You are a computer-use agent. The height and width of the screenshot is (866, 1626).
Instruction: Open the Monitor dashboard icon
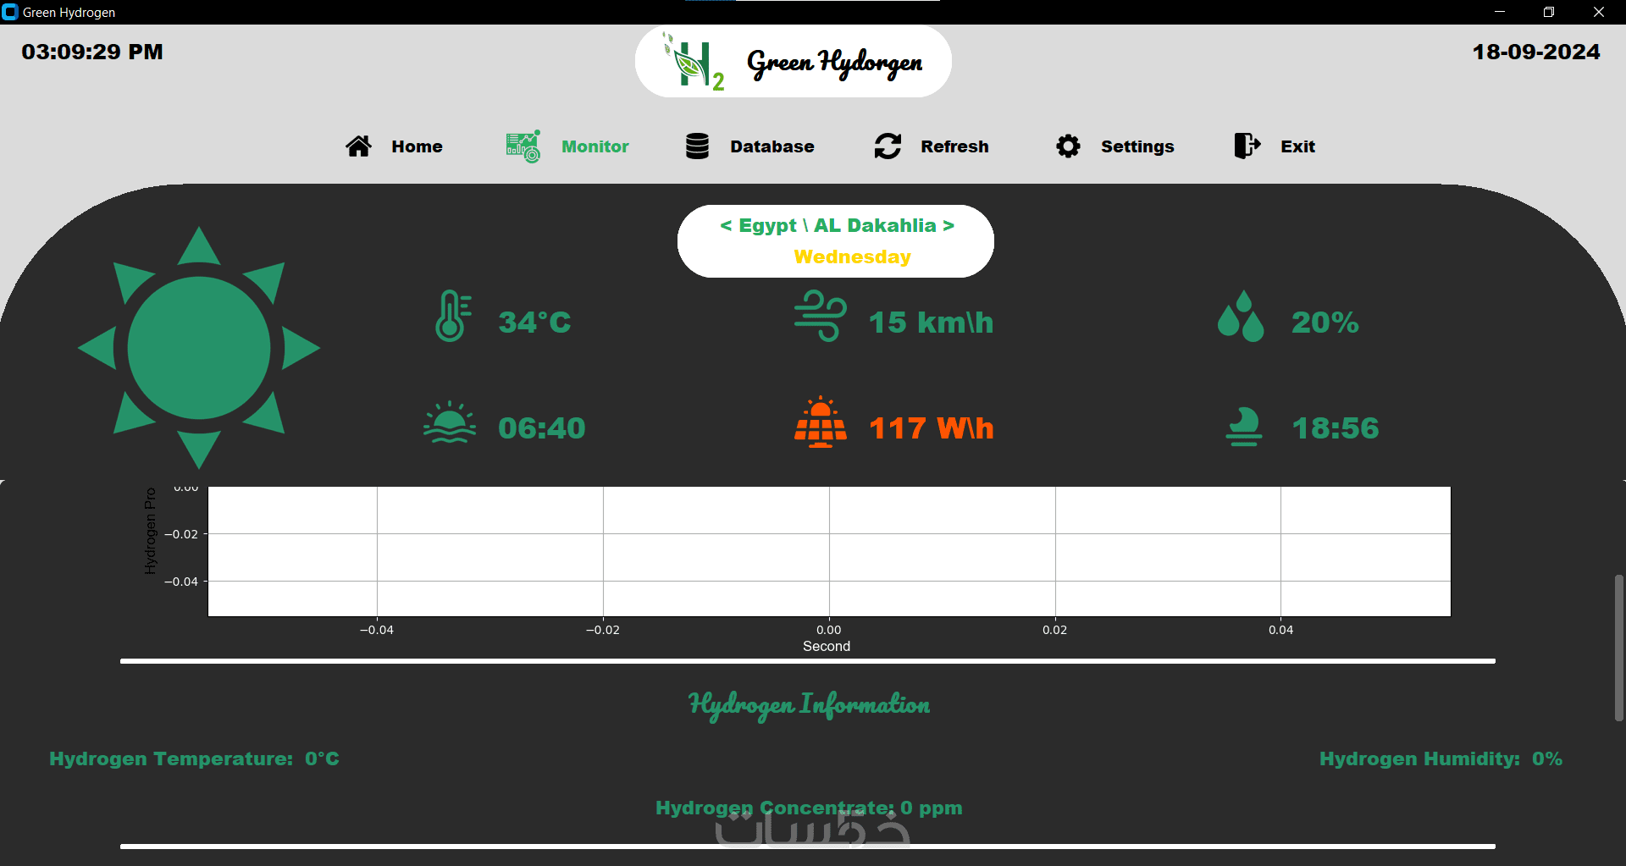coord(523,146)
